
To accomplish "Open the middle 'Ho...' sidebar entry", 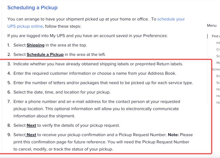I will click(218, 96).
